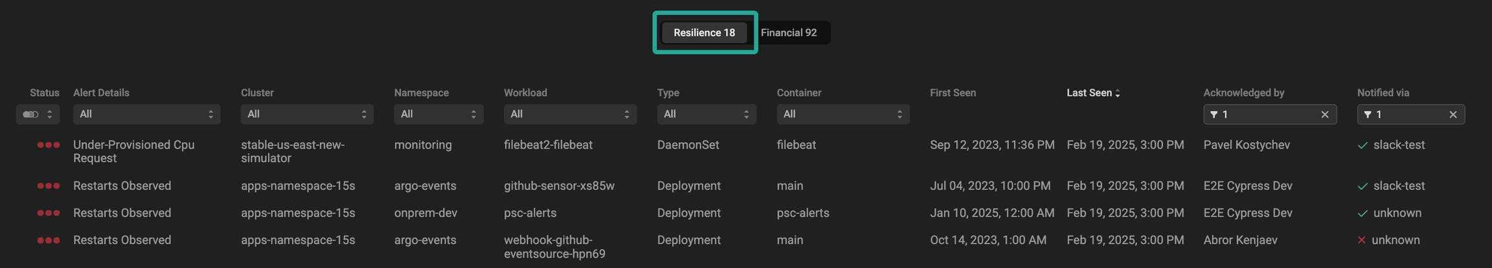Select the webhook-github-eventsource-hpn69 workload
The height and width of the screenshot is (268, 1492).
pyautogui.click(x=554, y=247)
